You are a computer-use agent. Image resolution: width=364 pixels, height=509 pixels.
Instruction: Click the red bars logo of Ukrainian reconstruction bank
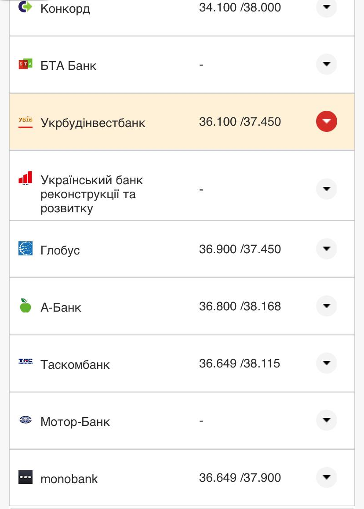pos(25,178)
